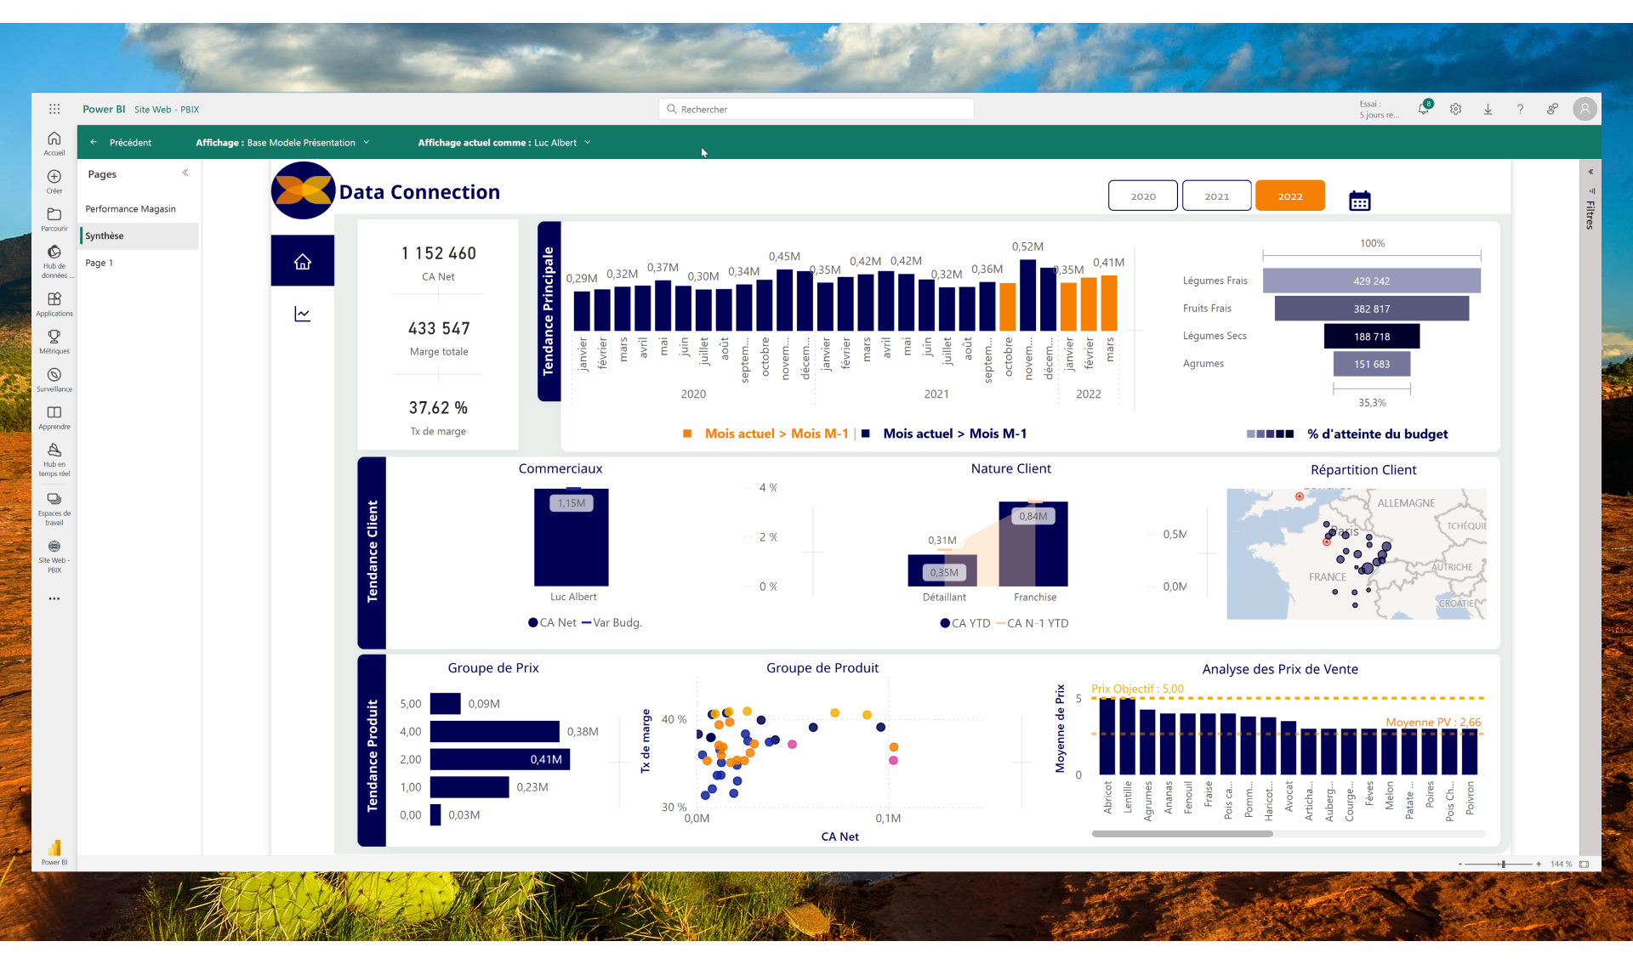Open the Créer icon in sidebar
The height and width of the screenshot is (964, 1633).
[x=54, y=177]
